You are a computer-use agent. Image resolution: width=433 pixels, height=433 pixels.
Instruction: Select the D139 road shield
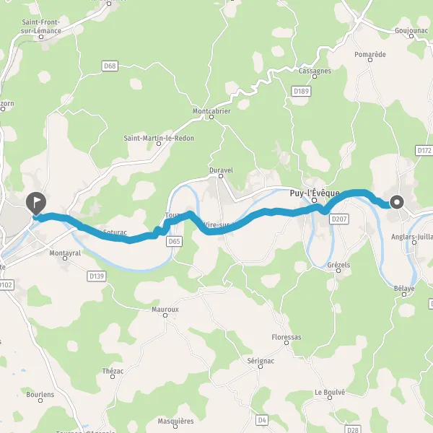(x=97, y=276)
